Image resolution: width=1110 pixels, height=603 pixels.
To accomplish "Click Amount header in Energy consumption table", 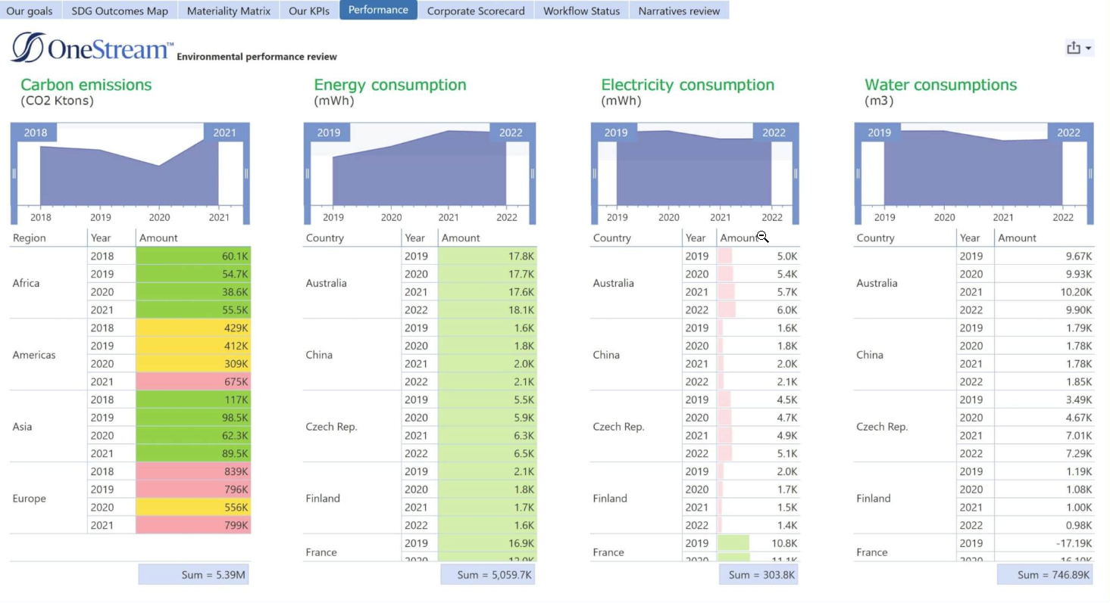I will click(461, 238).
